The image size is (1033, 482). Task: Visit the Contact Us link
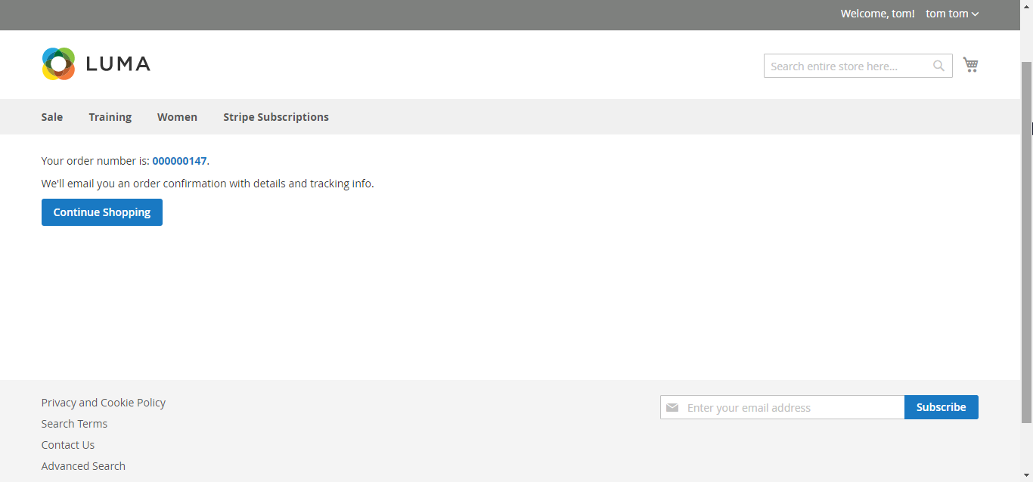pos(68,445)
